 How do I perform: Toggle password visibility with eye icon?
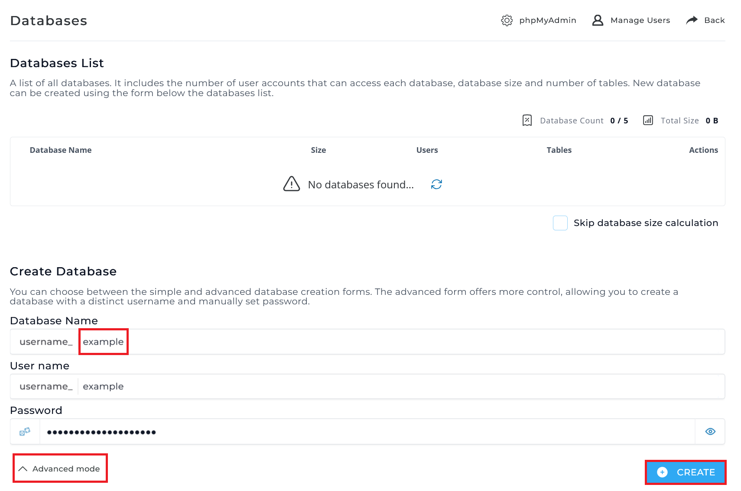coord(710,432)
